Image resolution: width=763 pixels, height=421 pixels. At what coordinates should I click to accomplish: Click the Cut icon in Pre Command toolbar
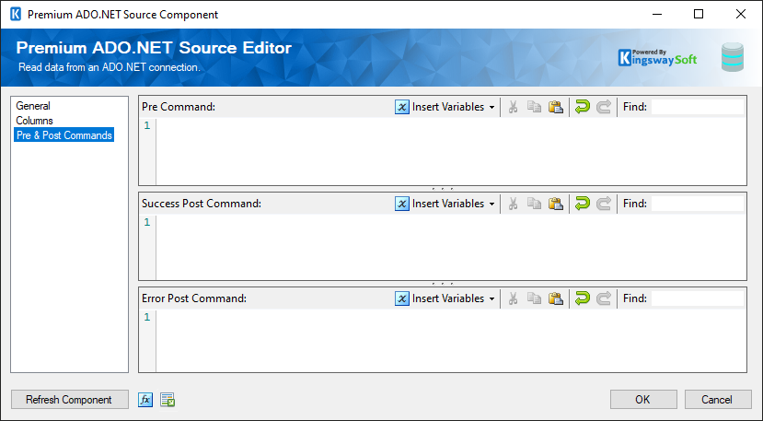[x=513, y=107]
